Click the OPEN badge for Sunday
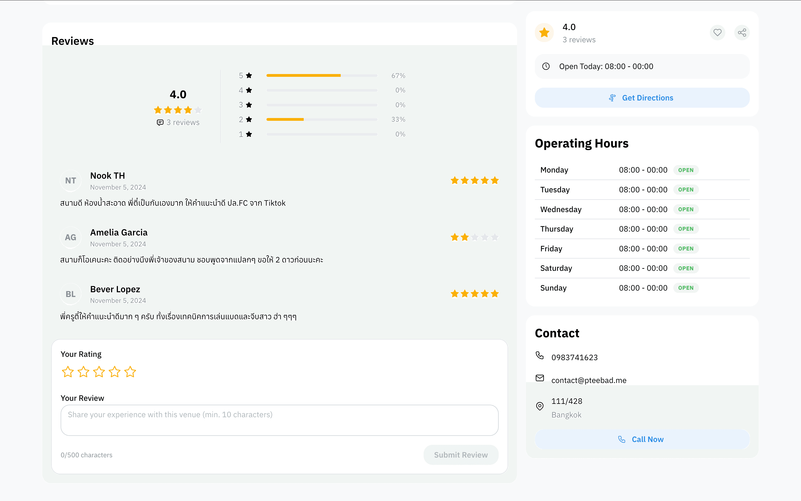Viewport: 801px width, 501px height. pyautogui.click(x=686, y=288)
